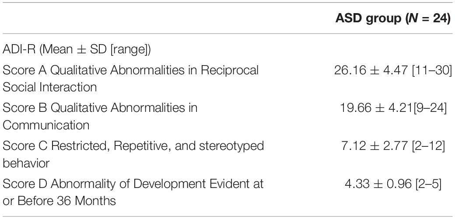Click the value 4.33 ± 0.96 [2–5]
This screenshot has width=455, height=219.
pyautogui.click(x=393, y=184)
